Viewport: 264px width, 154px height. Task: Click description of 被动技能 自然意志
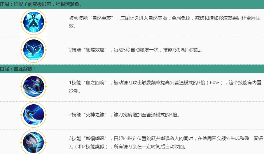[x=165, y=22]
